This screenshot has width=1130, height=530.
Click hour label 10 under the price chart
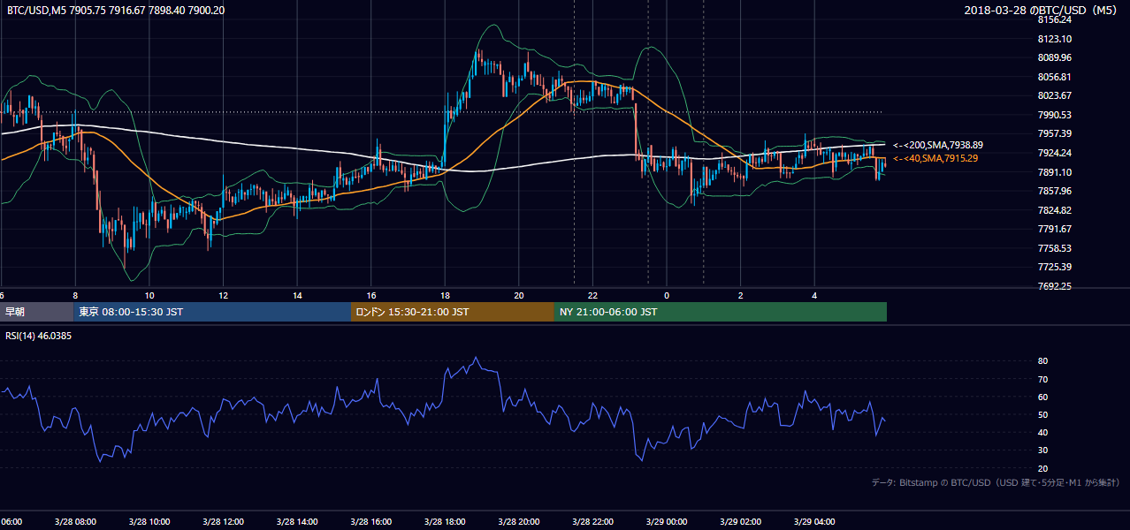tap(149, 295)
